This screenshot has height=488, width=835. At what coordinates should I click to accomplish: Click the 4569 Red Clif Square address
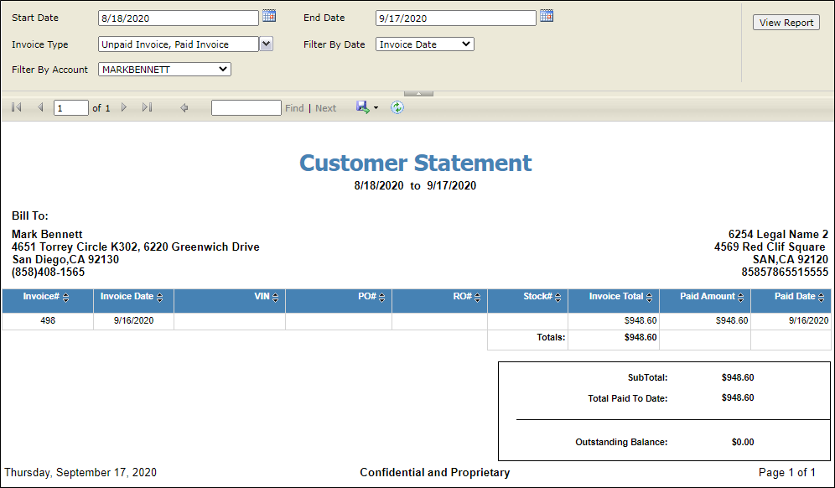[770, 247]
